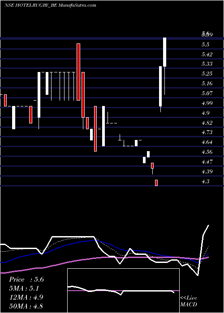Click the 4.56 price axis label
224x313 pixels.
[x=207, y=152]
